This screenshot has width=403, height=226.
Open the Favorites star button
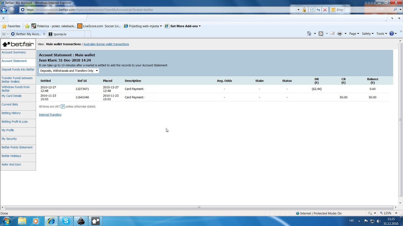tap(11, 26)
